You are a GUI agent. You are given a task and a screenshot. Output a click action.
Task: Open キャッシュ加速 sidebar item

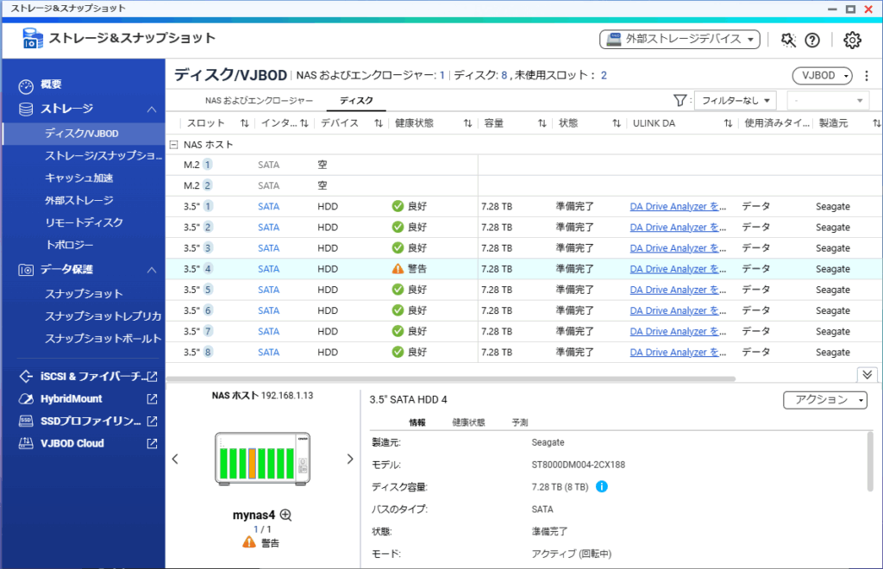pyautogui.click(x=78, y=178)
